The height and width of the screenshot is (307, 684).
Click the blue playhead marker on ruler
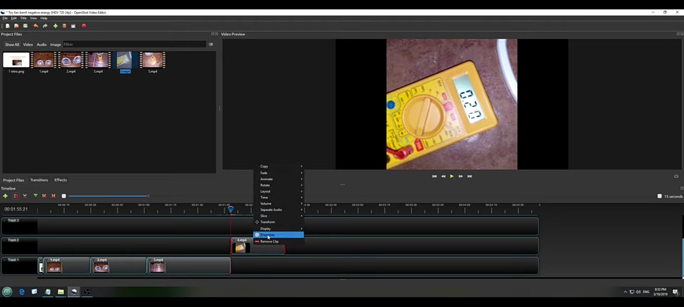(x=230, y=209)
